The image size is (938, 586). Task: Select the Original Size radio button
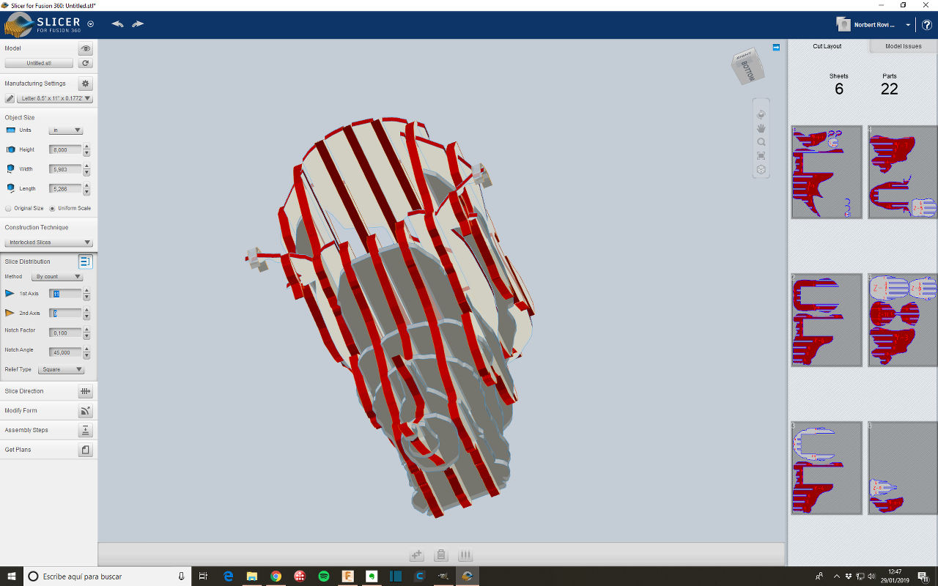click(x=9, y=208)
